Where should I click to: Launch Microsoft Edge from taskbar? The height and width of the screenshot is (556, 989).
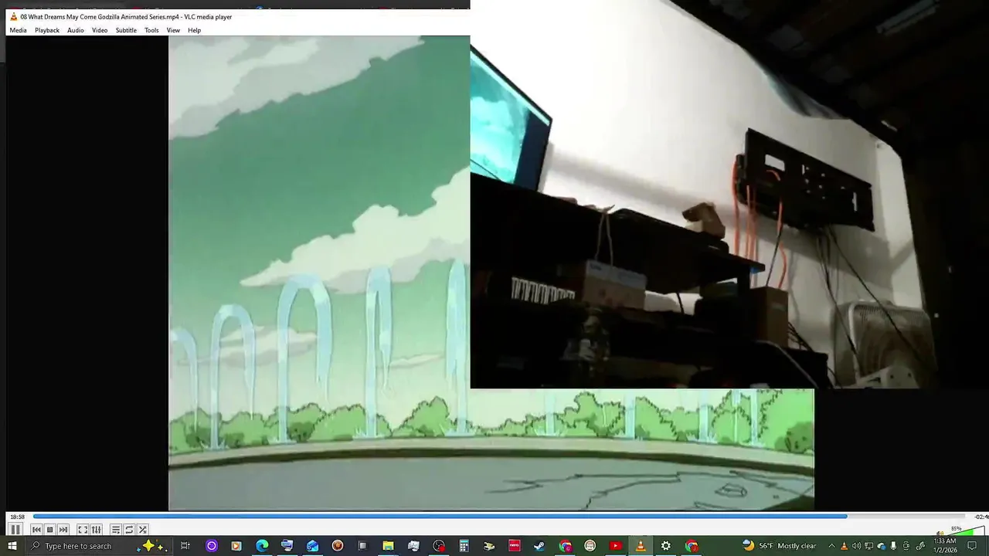coord(262,546)
